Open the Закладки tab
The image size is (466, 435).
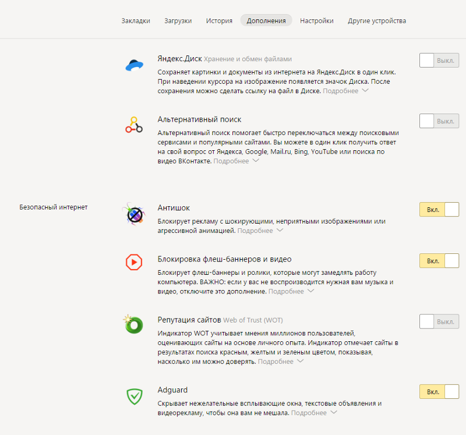click(136, 20)
